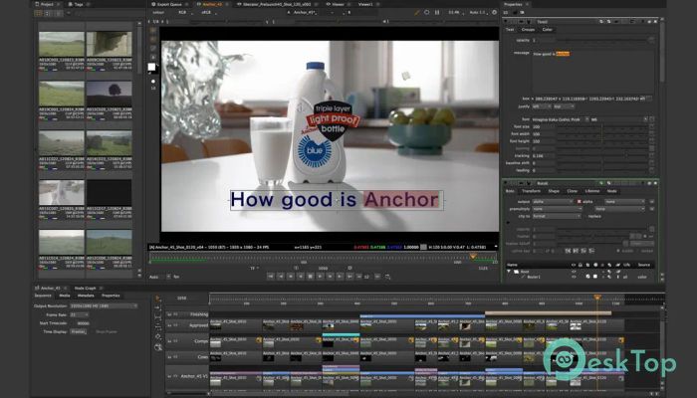Close the Text1 properties panel
The image size is (697, 398).
pyautogui.click(x=655, y=21)
